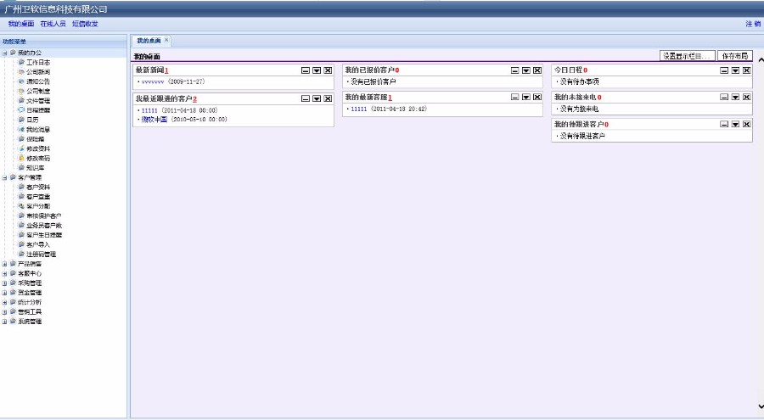The height and width of the screenshot is (420, 764).
Task: Expand the 资金管理 tree node
Action: (x=5, y=293)
